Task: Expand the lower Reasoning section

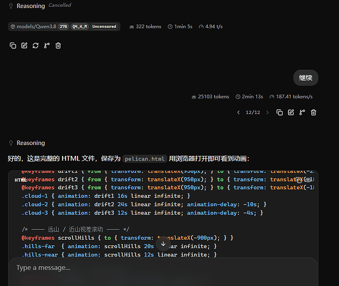Action: tap(30, 143)
